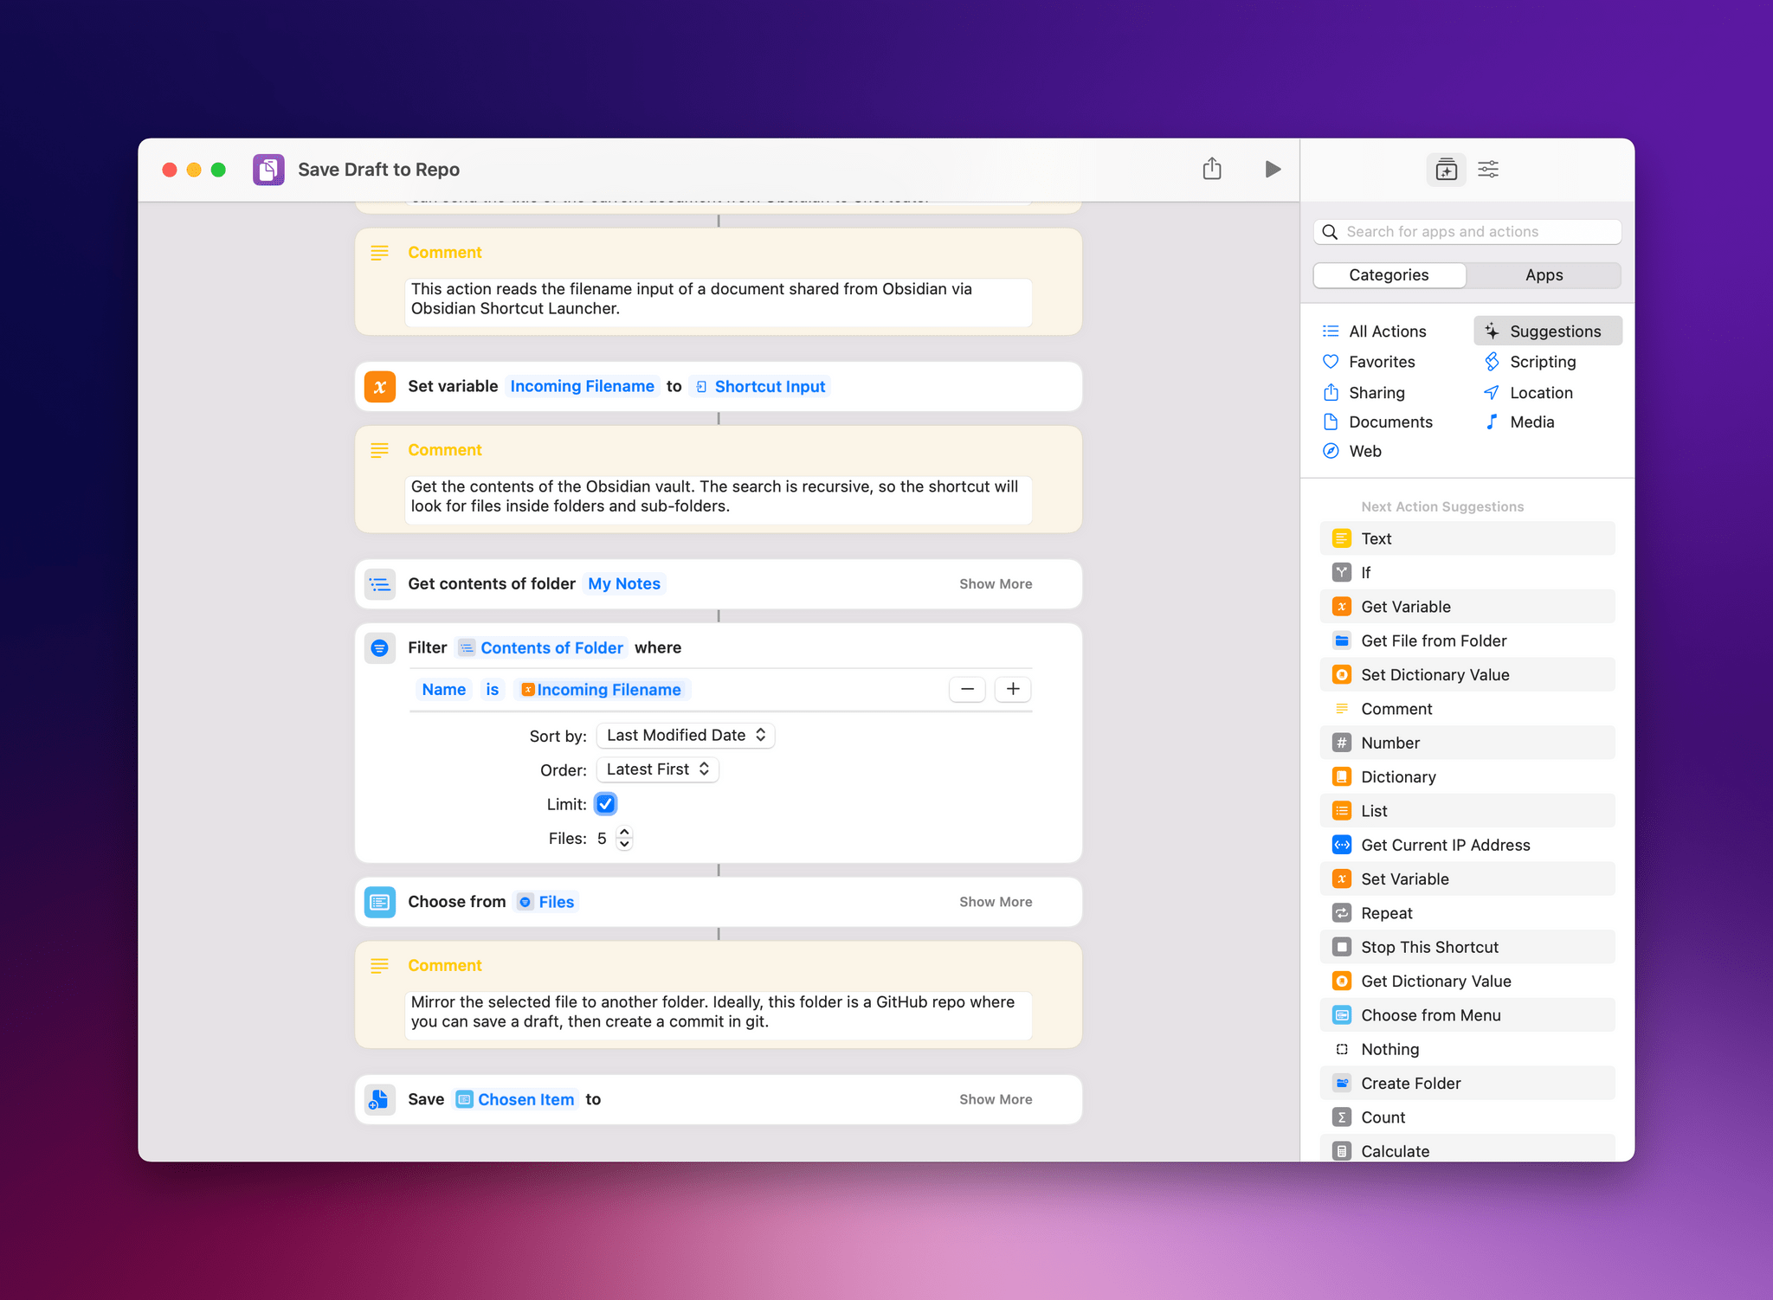Click the All Actions sidebar icon
The width and height of the screenshot is (1773, 1300).
[1332, 331]
